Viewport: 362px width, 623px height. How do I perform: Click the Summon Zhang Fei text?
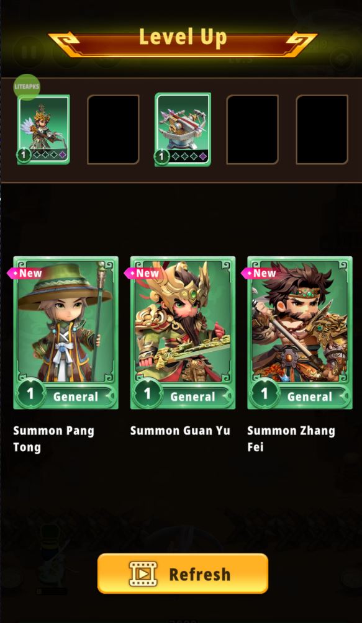click(x=291, y=439)
